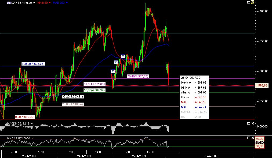Click the hourglass icon at top right
272x158 pixels.
[x=253, y=2]
